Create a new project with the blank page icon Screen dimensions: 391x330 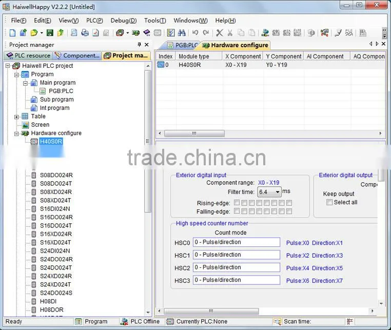pyautogui.click(x=12, y=33)
